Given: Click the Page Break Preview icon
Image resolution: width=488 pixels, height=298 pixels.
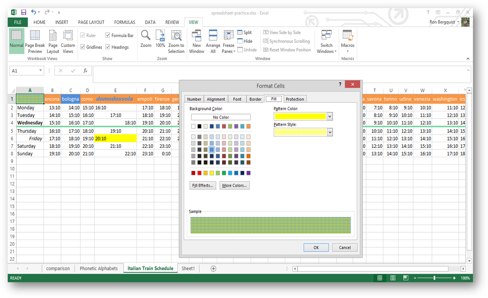Looking at the screenshot, I should tap(35, 36).
